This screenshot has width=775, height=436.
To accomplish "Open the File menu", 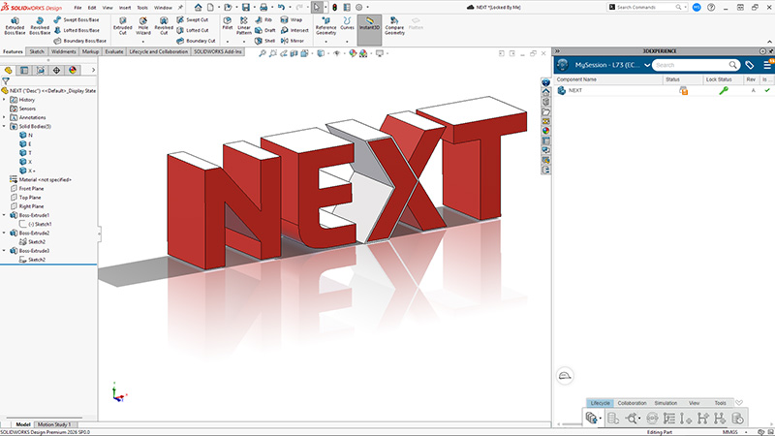I will tap(78, 8).
